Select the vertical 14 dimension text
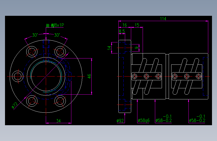 click(109, 48)
